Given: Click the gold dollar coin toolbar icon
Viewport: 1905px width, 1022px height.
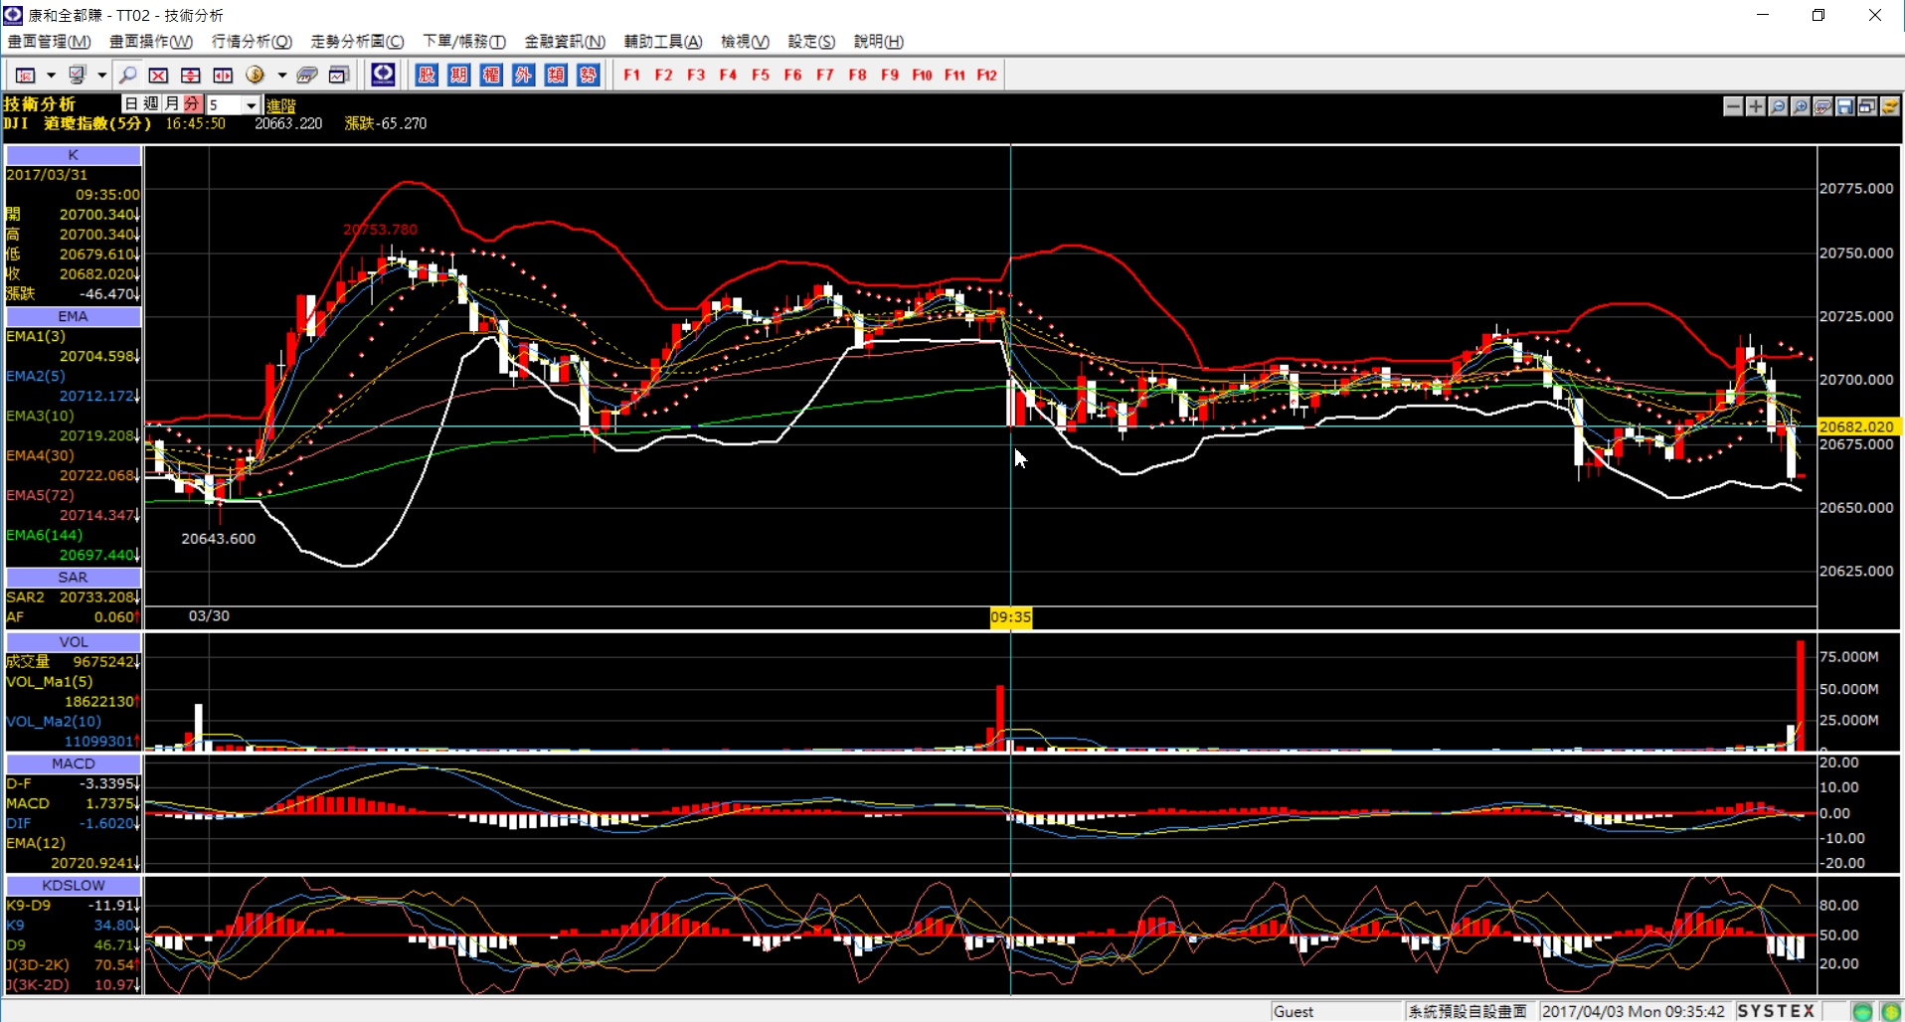Looking at the screenshot, I should (x=255, y=75).
